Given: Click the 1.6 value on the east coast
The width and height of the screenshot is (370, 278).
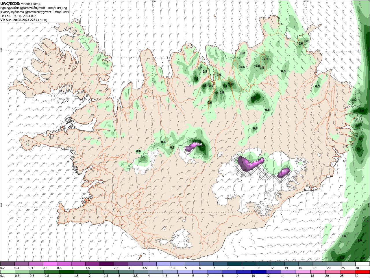Looking at the screenshot, I should (362, 111).
